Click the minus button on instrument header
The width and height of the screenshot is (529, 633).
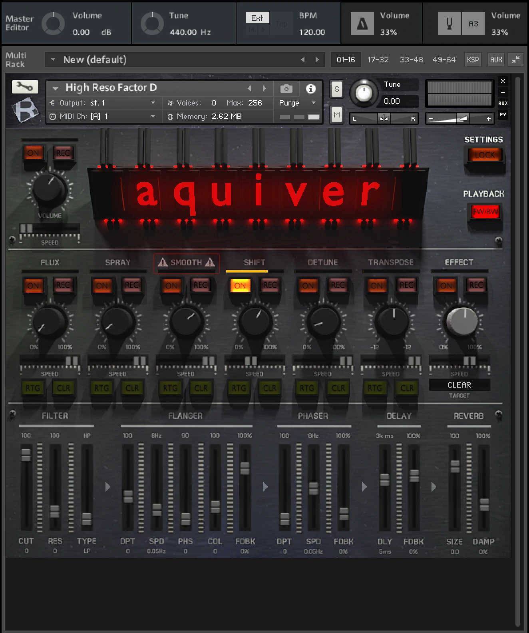tap(503, 92)
